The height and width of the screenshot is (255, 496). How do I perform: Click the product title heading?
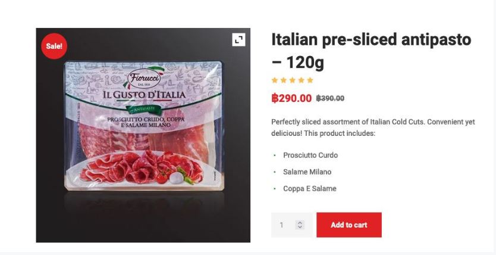coord(371,51)
